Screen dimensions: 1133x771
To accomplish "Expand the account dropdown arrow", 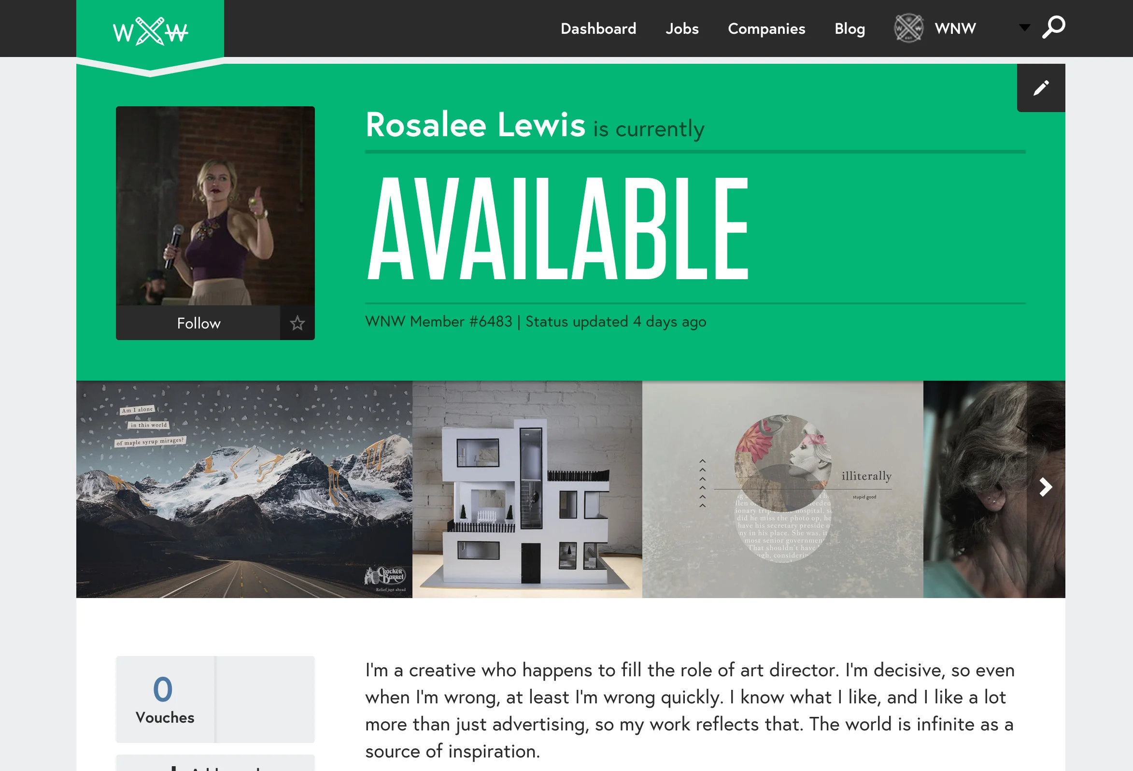I will click(1024, 28).
